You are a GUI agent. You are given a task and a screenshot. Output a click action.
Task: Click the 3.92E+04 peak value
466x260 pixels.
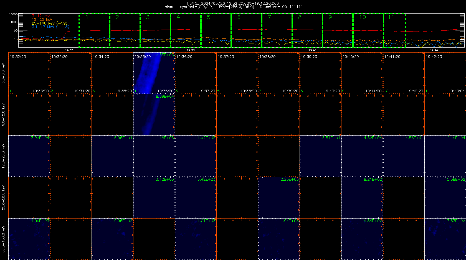pos(40,138)
